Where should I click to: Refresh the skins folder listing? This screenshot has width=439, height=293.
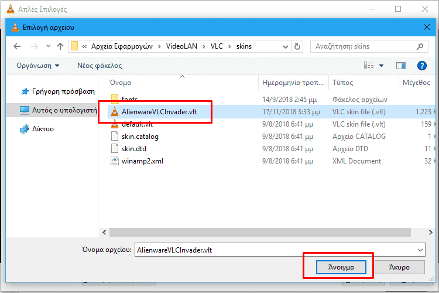click(297, 46)
